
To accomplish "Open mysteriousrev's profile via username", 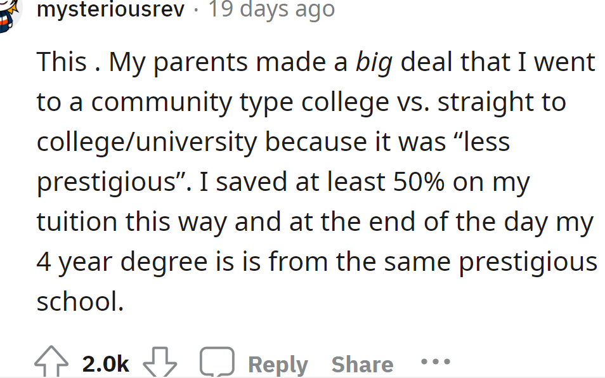I will (110, 10).
